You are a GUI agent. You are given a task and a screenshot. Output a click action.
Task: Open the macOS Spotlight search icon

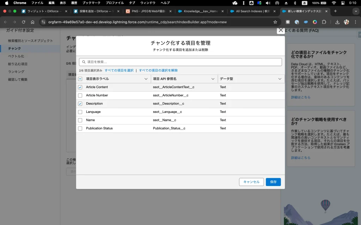tap(342, 3)
